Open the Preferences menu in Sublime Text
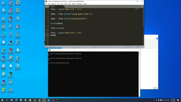The image size is (181, 102). [x=80, y=4]
